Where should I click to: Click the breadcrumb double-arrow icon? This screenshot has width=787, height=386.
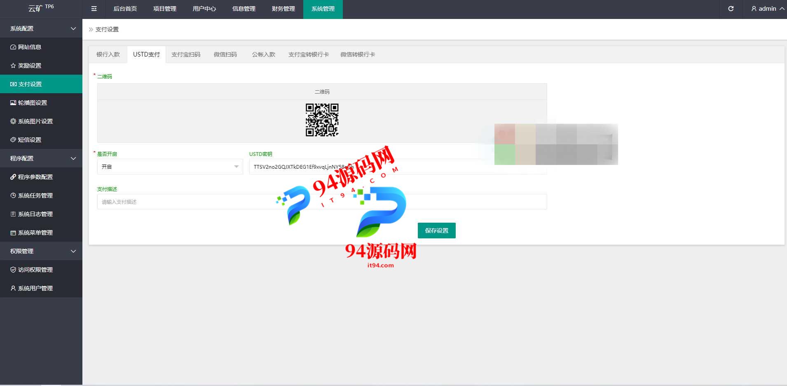[x=91, y=29]
